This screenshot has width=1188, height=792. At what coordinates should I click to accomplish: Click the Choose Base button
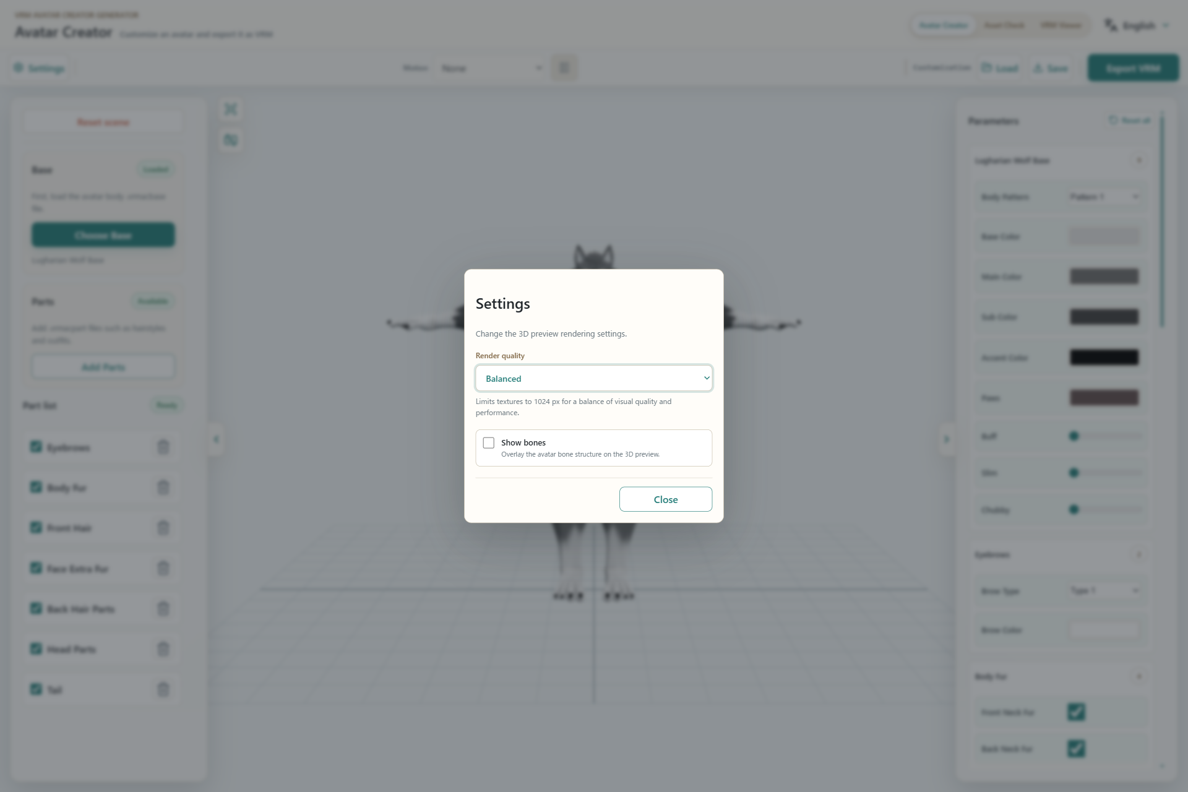click(x=103, y=235)
